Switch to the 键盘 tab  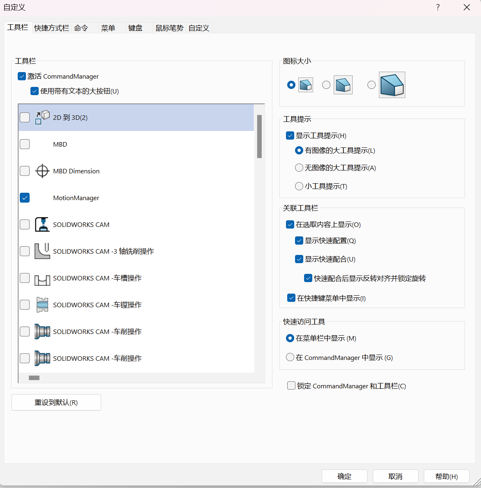135,28
